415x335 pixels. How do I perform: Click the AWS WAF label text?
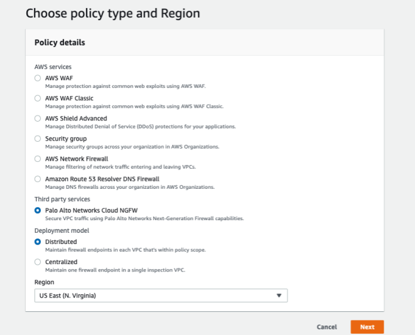click(x=59, y=78)
